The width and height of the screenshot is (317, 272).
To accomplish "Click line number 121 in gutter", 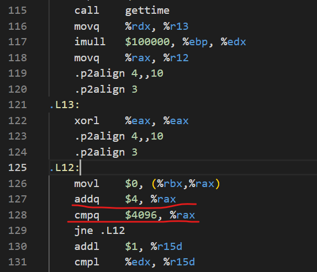I will click(x=18, y=105).
